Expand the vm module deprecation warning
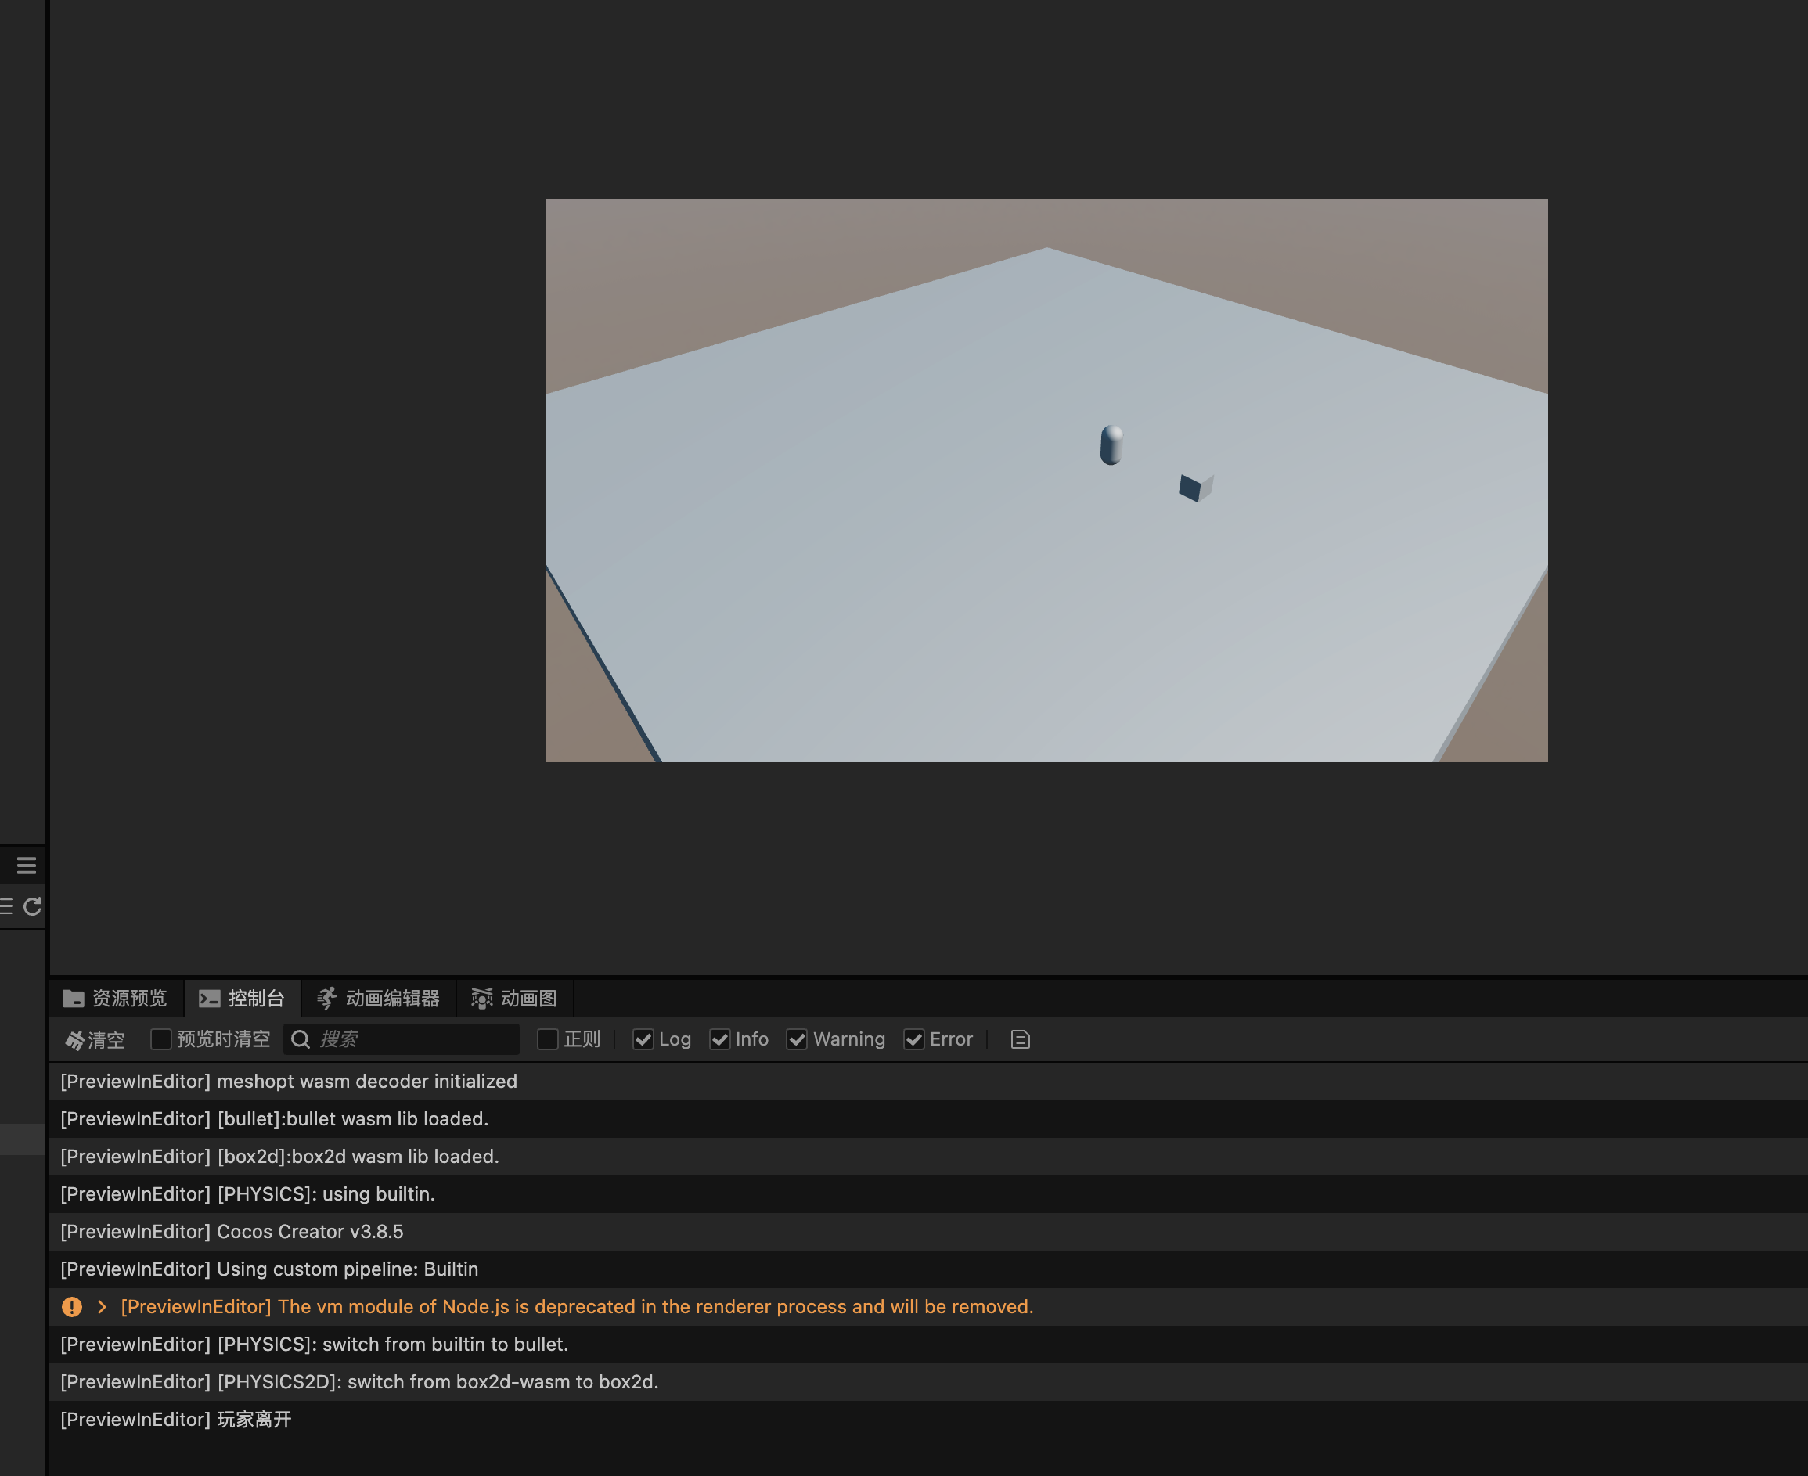This screenshot has height=1476, width=1808. click(x=102, y=1307)
